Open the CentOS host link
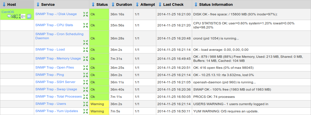The height and width of the screenshot is (115, 311). pos(8,12)
